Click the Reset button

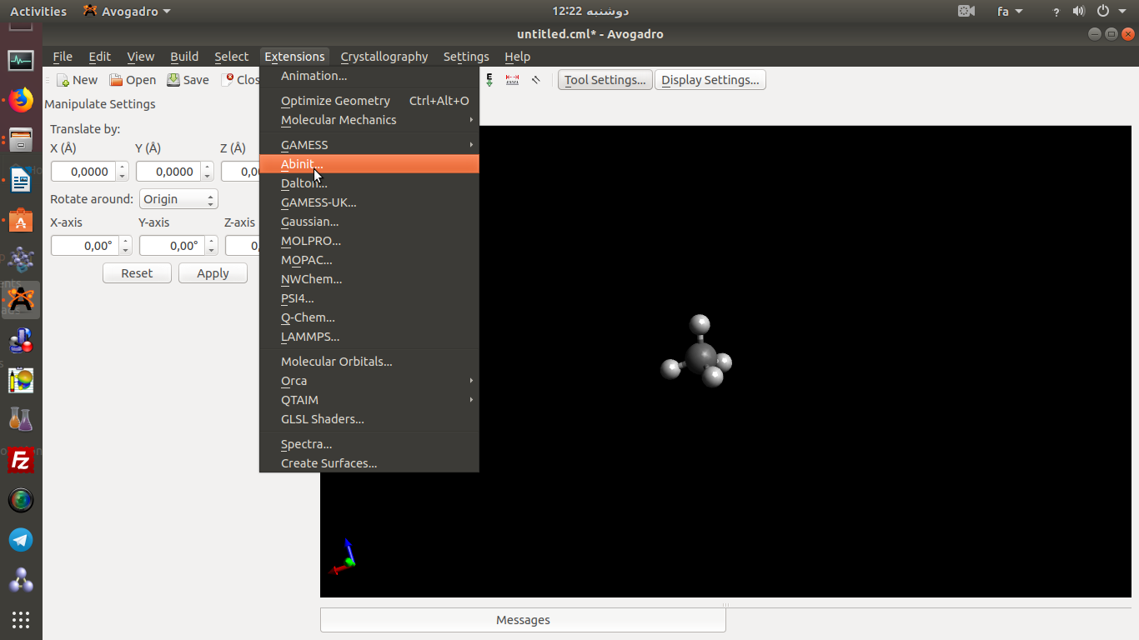click(137, 273)
